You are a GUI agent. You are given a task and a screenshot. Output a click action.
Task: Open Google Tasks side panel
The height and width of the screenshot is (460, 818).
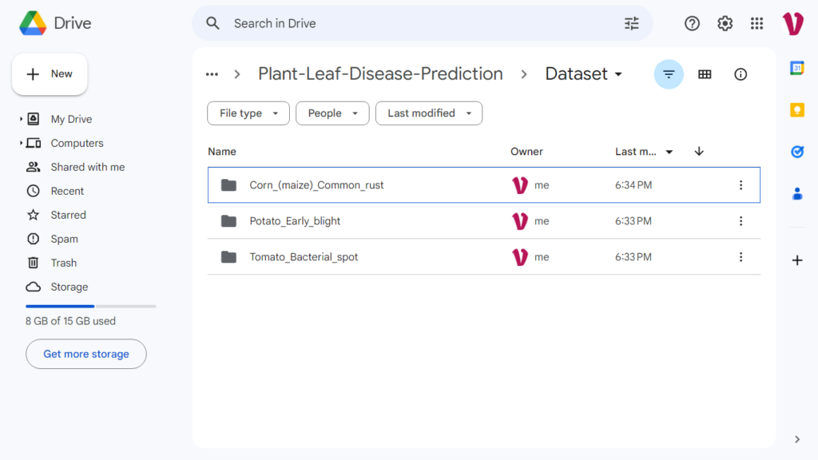click(x=797, y=152)
